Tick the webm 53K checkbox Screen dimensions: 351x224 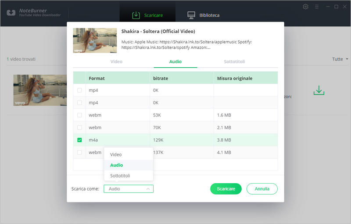[x=79, y=115]
